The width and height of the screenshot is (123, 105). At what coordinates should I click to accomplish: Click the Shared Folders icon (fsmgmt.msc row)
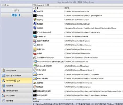35,49
